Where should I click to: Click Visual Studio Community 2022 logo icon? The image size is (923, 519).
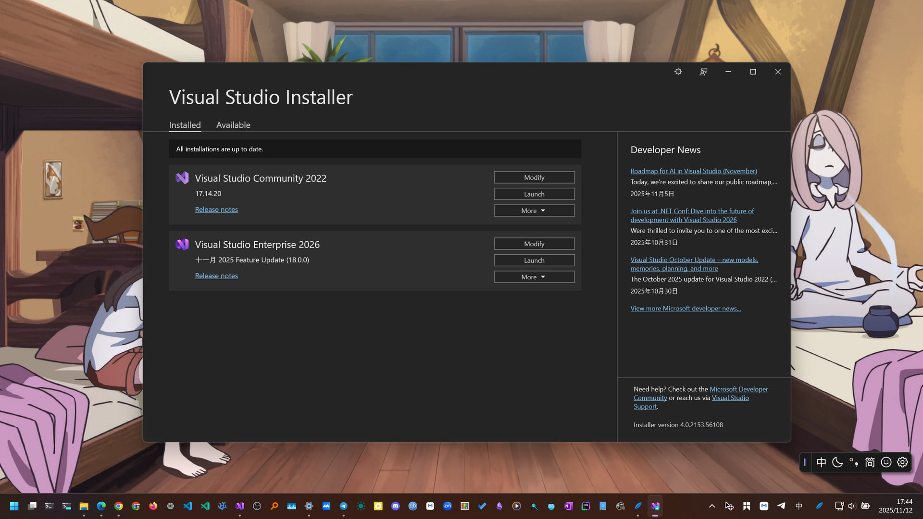tap(182, 178)
